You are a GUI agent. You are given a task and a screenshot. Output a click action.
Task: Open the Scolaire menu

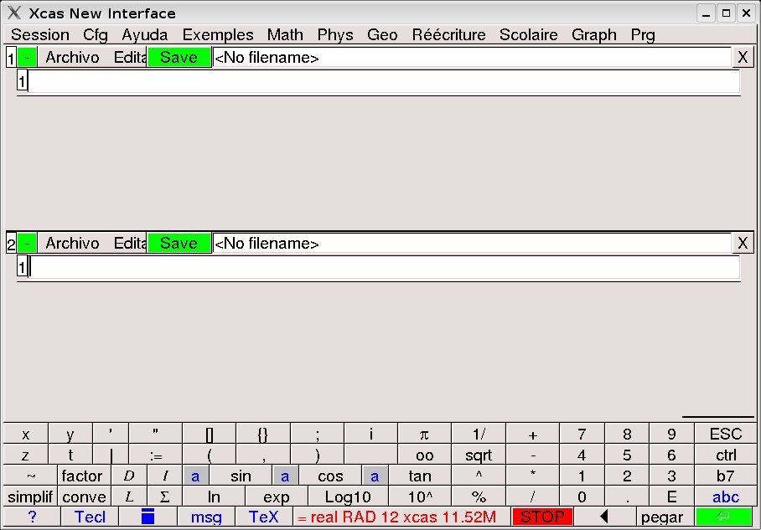coord(528,34)
